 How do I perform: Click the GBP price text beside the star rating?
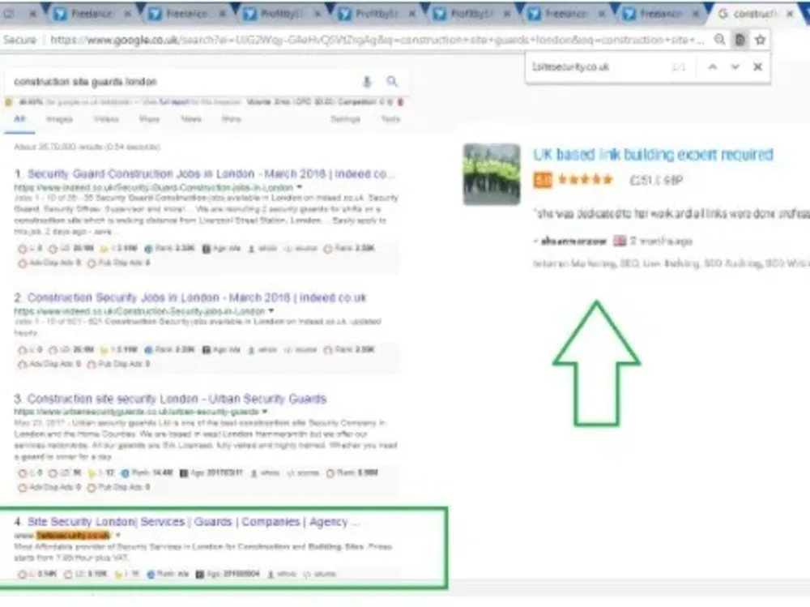(656, 180)
